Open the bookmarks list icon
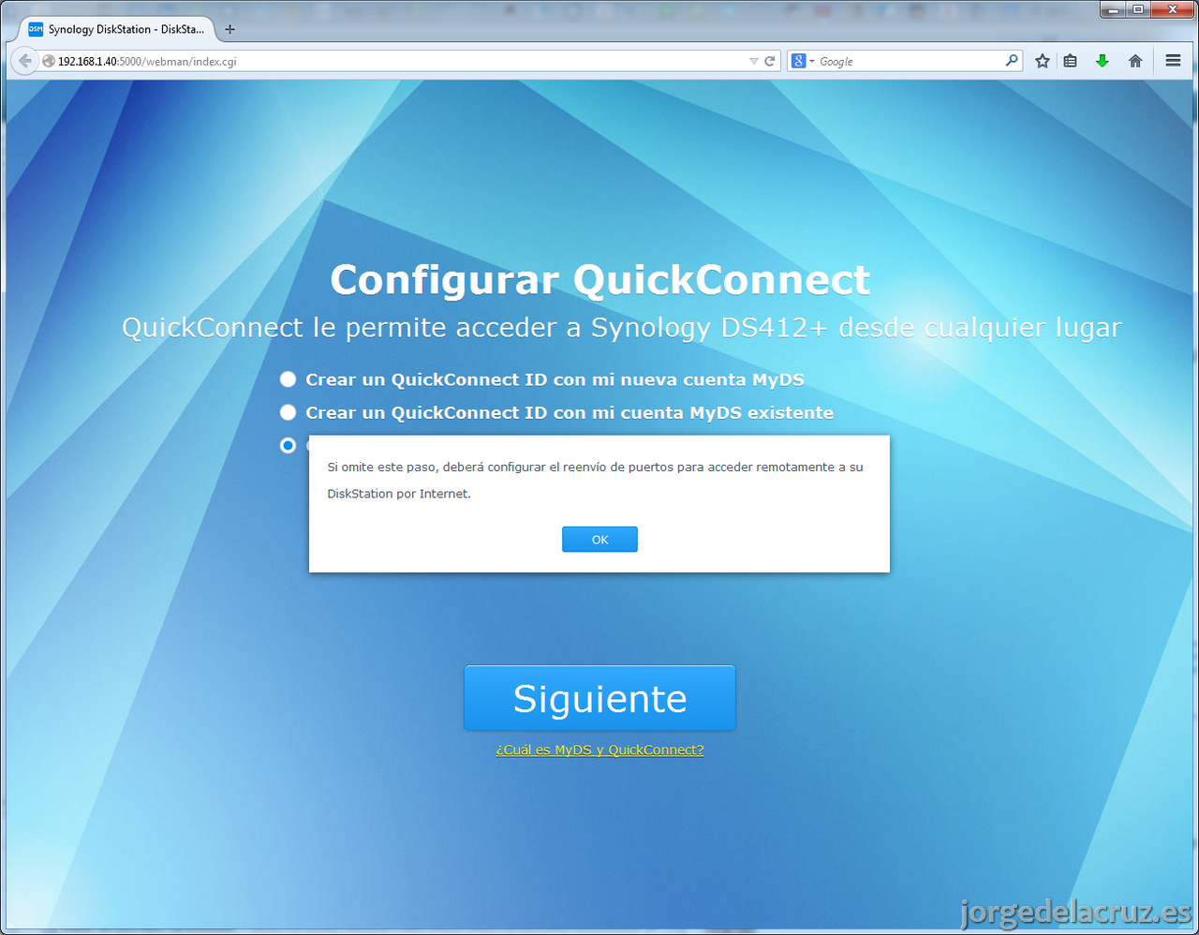 pos(1071,61)
